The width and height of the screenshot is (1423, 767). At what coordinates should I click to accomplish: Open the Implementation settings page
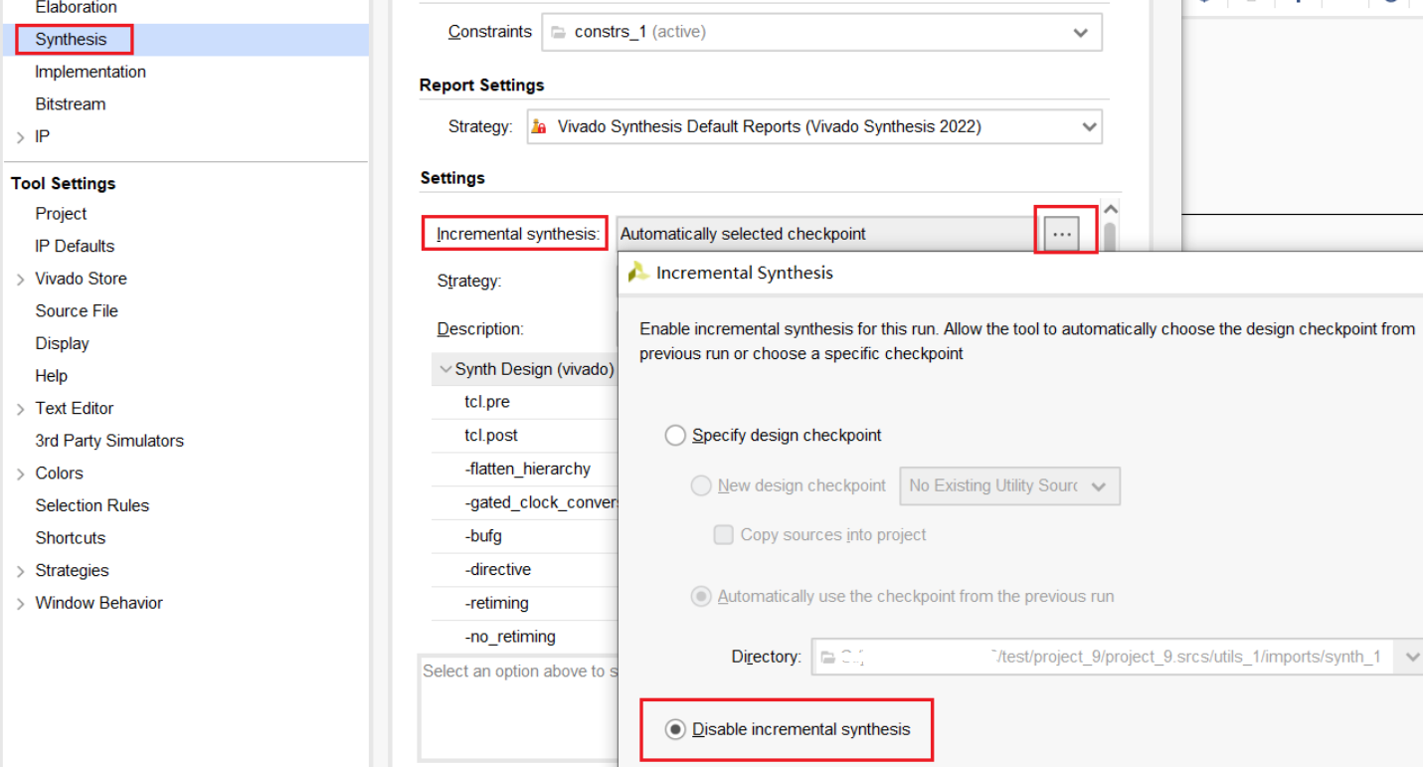(90, 72)
